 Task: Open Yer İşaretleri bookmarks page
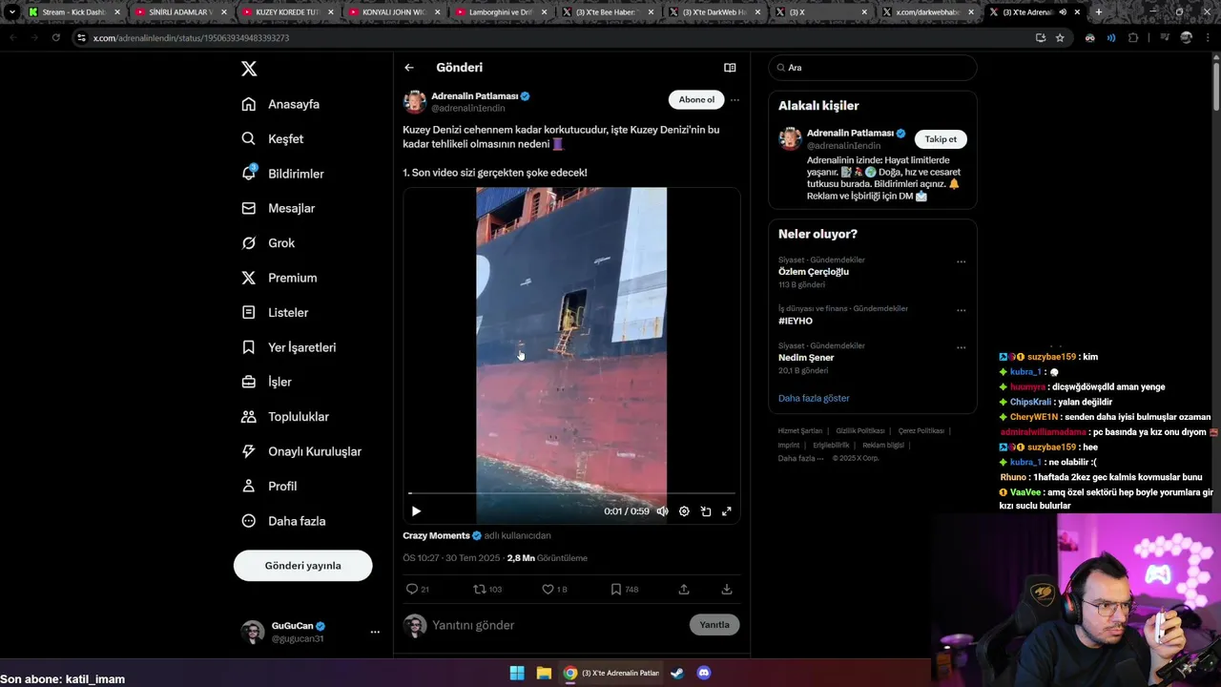tap(288, 347)
